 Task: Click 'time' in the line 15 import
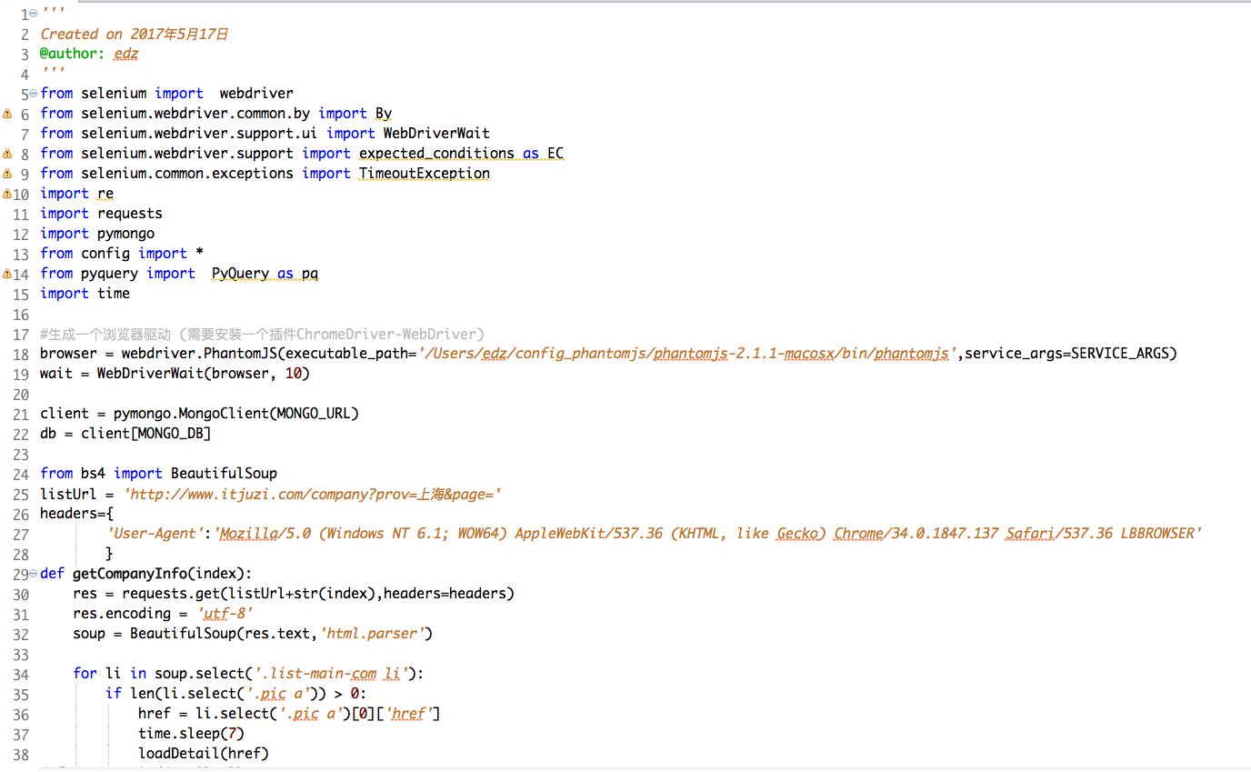click(x=114, y=294)
